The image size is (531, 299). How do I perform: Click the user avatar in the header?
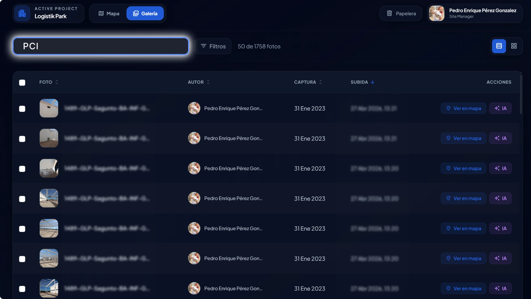[437, 13]
